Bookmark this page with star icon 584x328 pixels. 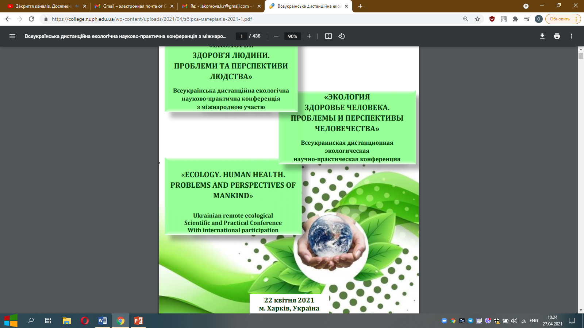[x=477, y=19]
